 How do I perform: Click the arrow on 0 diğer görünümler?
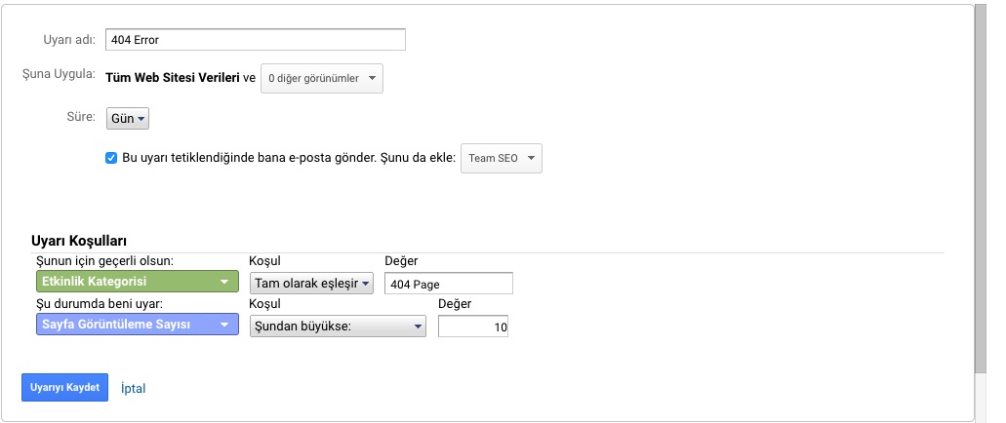[x=372, y=78]
